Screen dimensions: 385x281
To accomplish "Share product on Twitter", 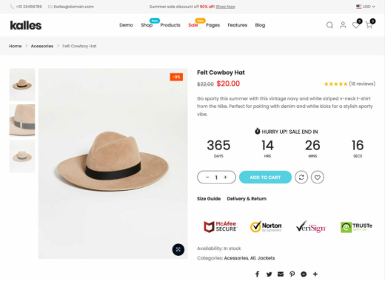I will (x=269, y=274).
